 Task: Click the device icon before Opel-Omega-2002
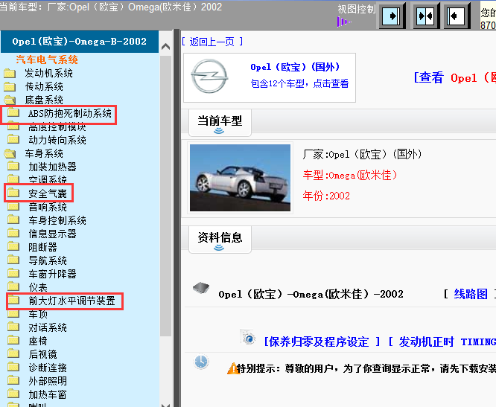[201, 288]
